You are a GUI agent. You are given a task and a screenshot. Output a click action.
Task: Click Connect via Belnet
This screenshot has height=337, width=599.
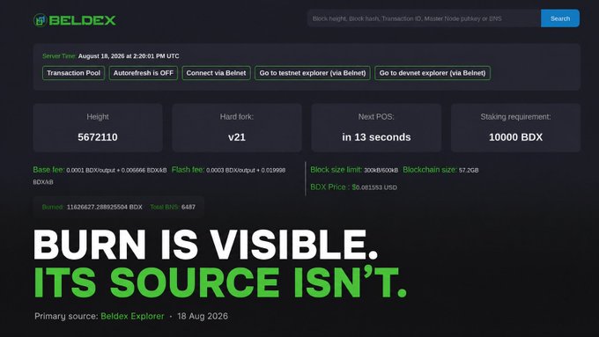(216, 73)
